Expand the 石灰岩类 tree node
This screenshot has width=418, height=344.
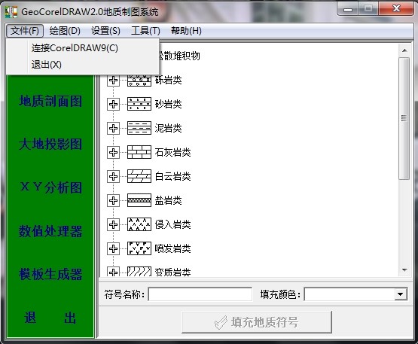[113, 152]
